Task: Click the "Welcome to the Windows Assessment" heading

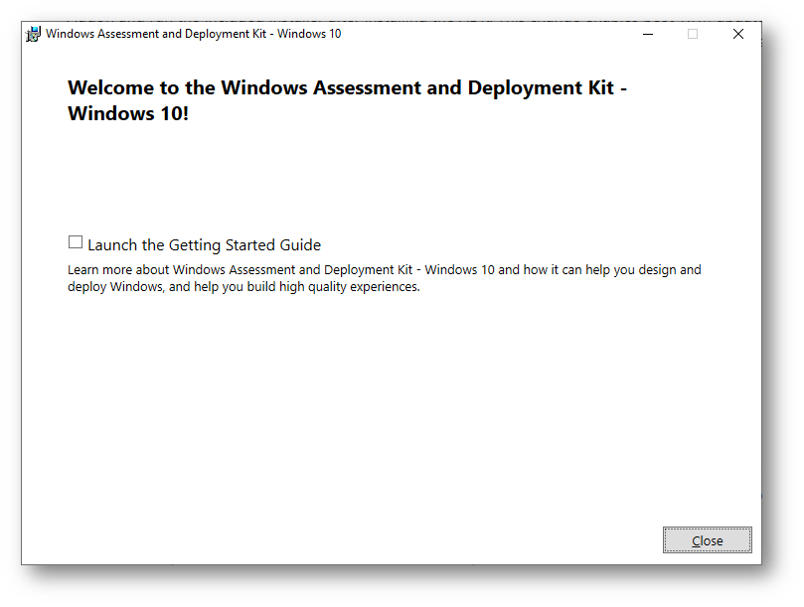Action: [x=347, y=100]
